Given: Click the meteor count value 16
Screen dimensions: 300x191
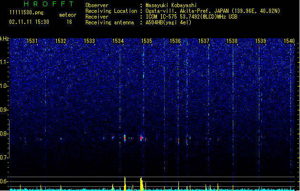Looking at the screenshot, I should coord(69,22).
